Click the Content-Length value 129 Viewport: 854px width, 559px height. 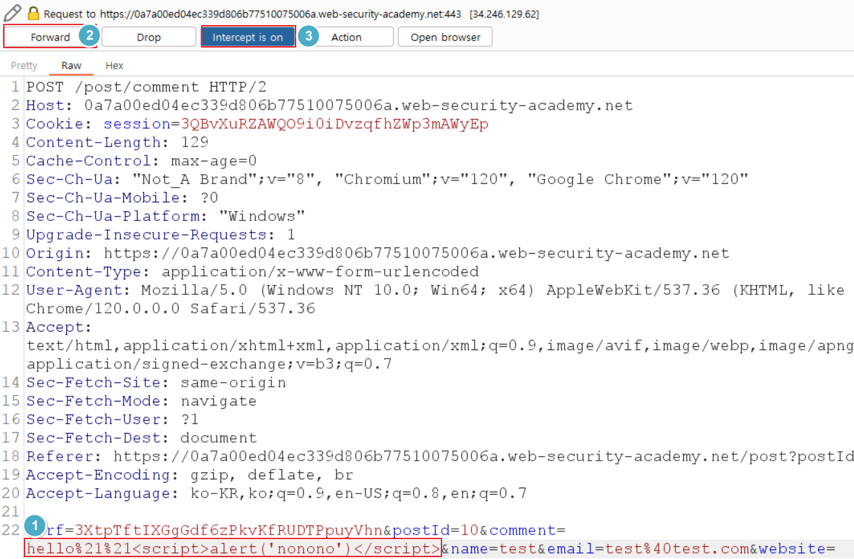[194, 143]
